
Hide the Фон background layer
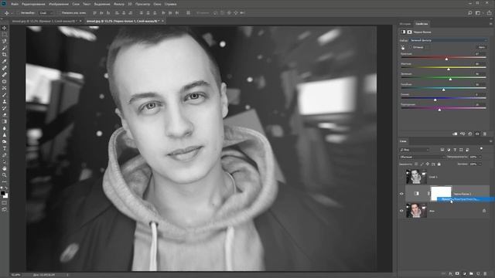tap(401, 211)
